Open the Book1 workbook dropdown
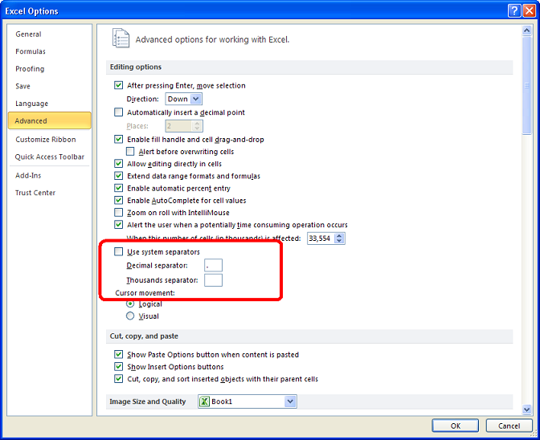 click(290, 401)
